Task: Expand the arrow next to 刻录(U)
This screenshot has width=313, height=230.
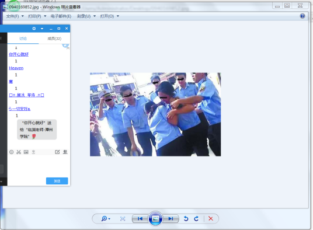Action: click(x=95, y=16)
